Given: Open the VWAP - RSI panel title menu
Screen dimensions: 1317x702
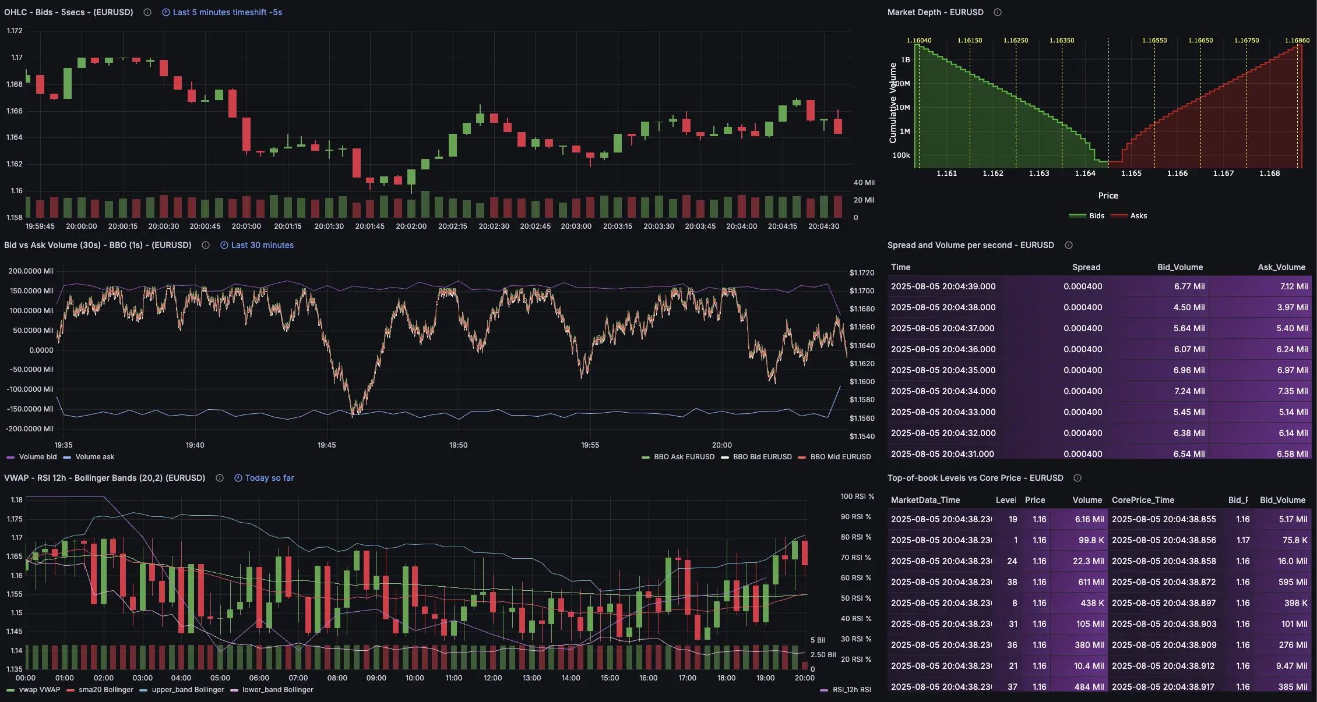Looking at the screenshot, I should click(105, 478).
